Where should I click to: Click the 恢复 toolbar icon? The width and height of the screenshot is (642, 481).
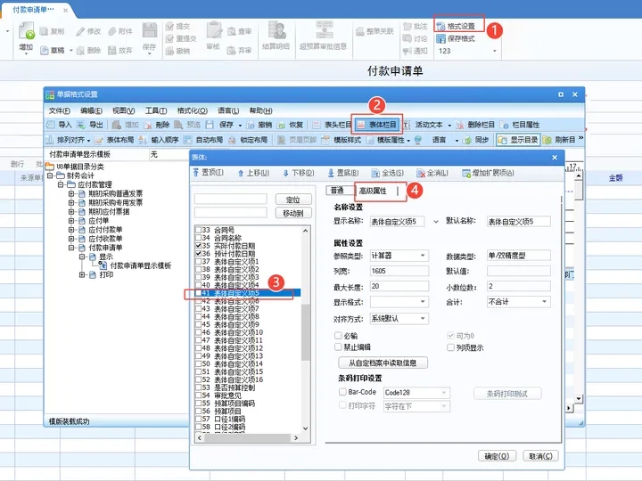(282, 125)
